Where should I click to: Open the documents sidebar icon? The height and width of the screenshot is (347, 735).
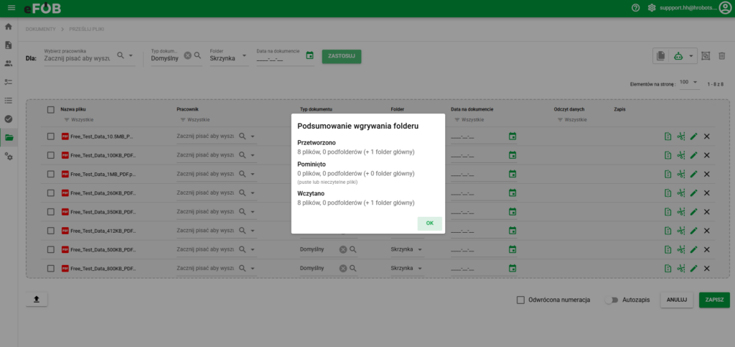click(x=9, y=45)
